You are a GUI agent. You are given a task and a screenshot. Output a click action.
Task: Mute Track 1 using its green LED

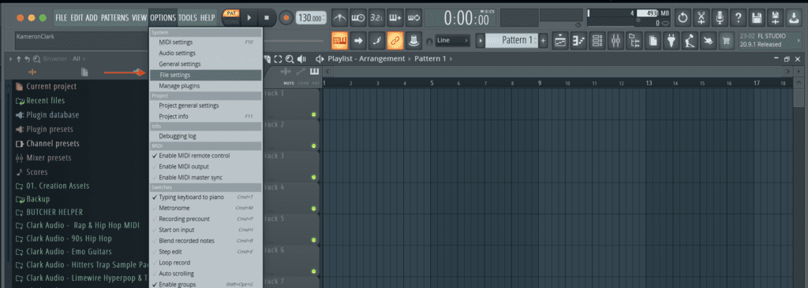(313, 115)
